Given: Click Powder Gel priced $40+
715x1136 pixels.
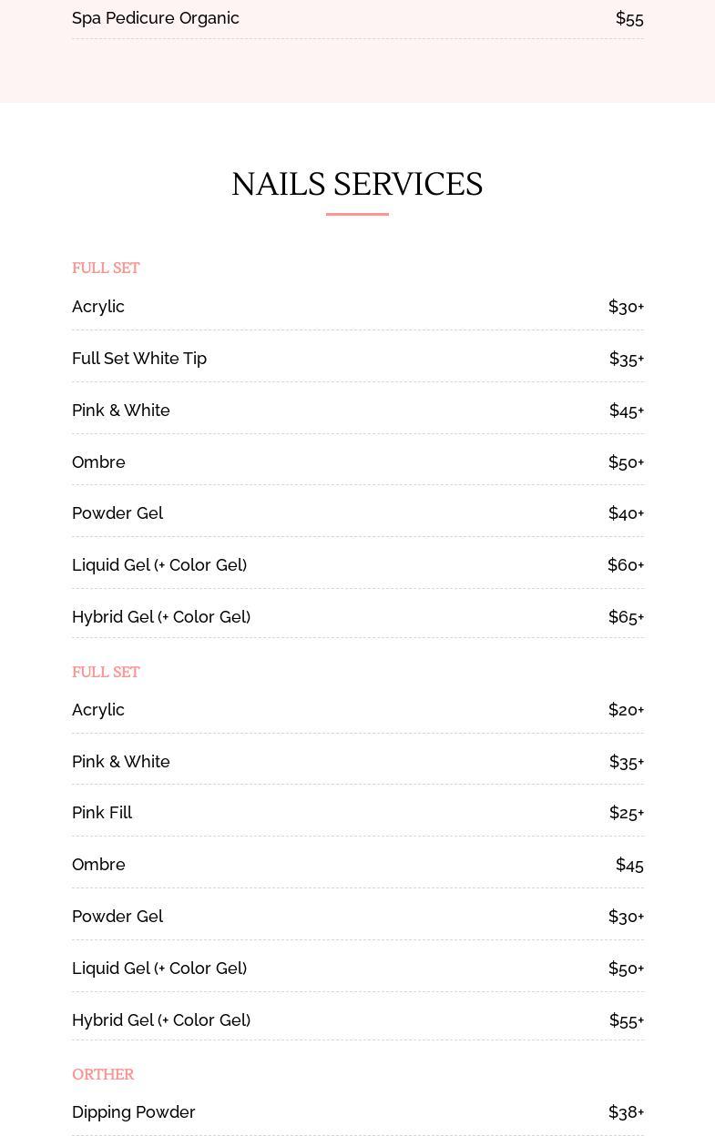Looking at the screenshot, I should pos(117,513).
